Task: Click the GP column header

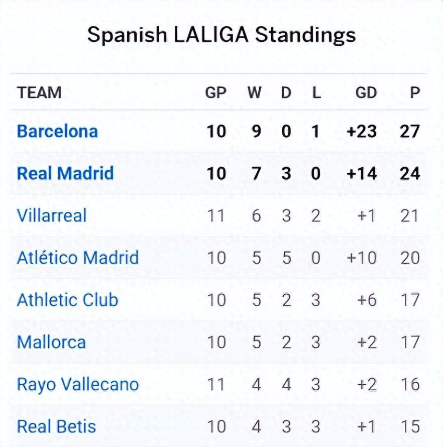Action: click(216, 92)
